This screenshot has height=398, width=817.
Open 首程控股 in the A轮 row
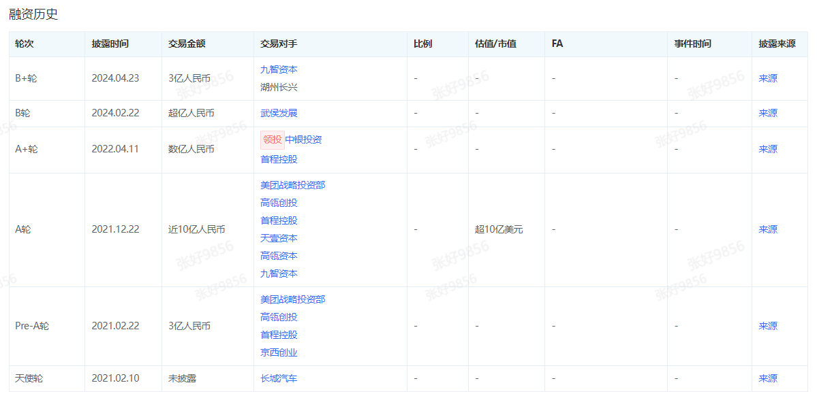279,220
